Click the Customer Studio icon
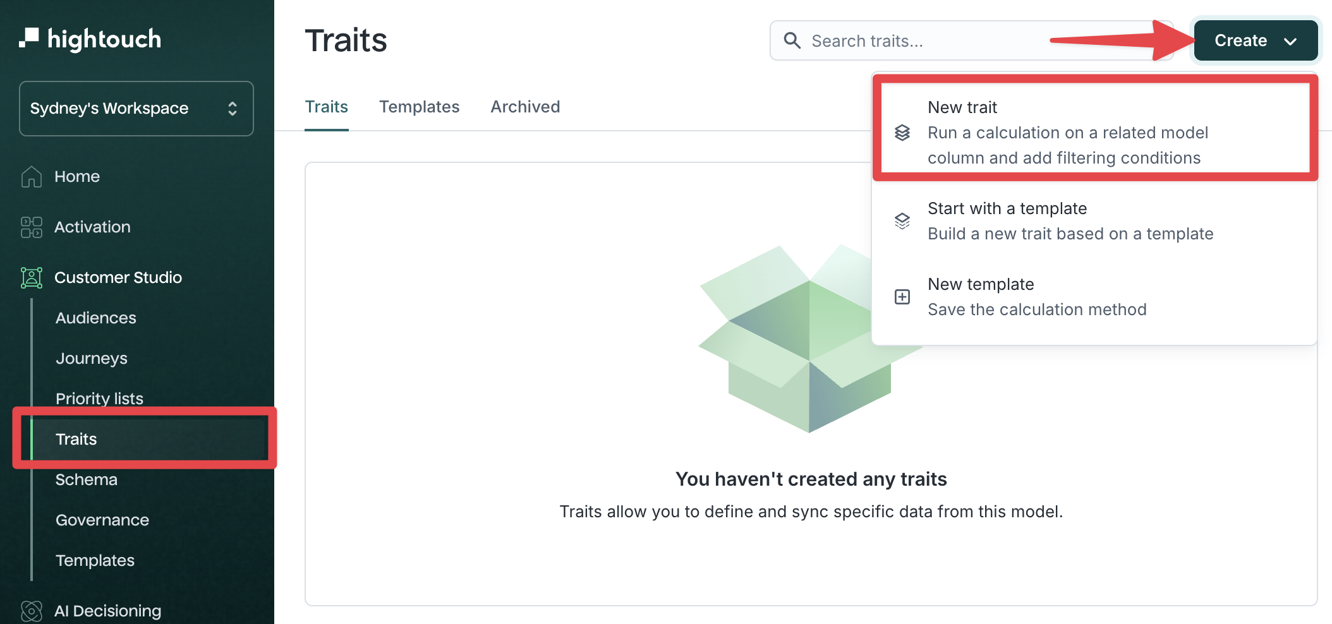Screen dimensions: 1332x624 [x=31, y=278]
